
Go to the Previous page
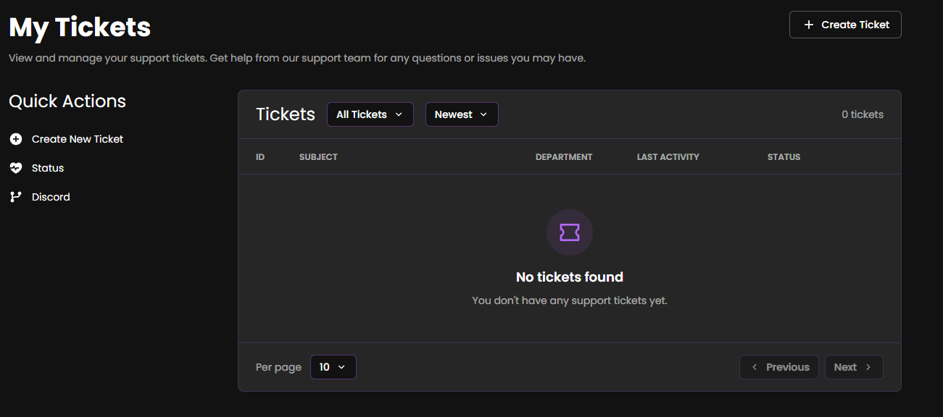tap(779, 367)
